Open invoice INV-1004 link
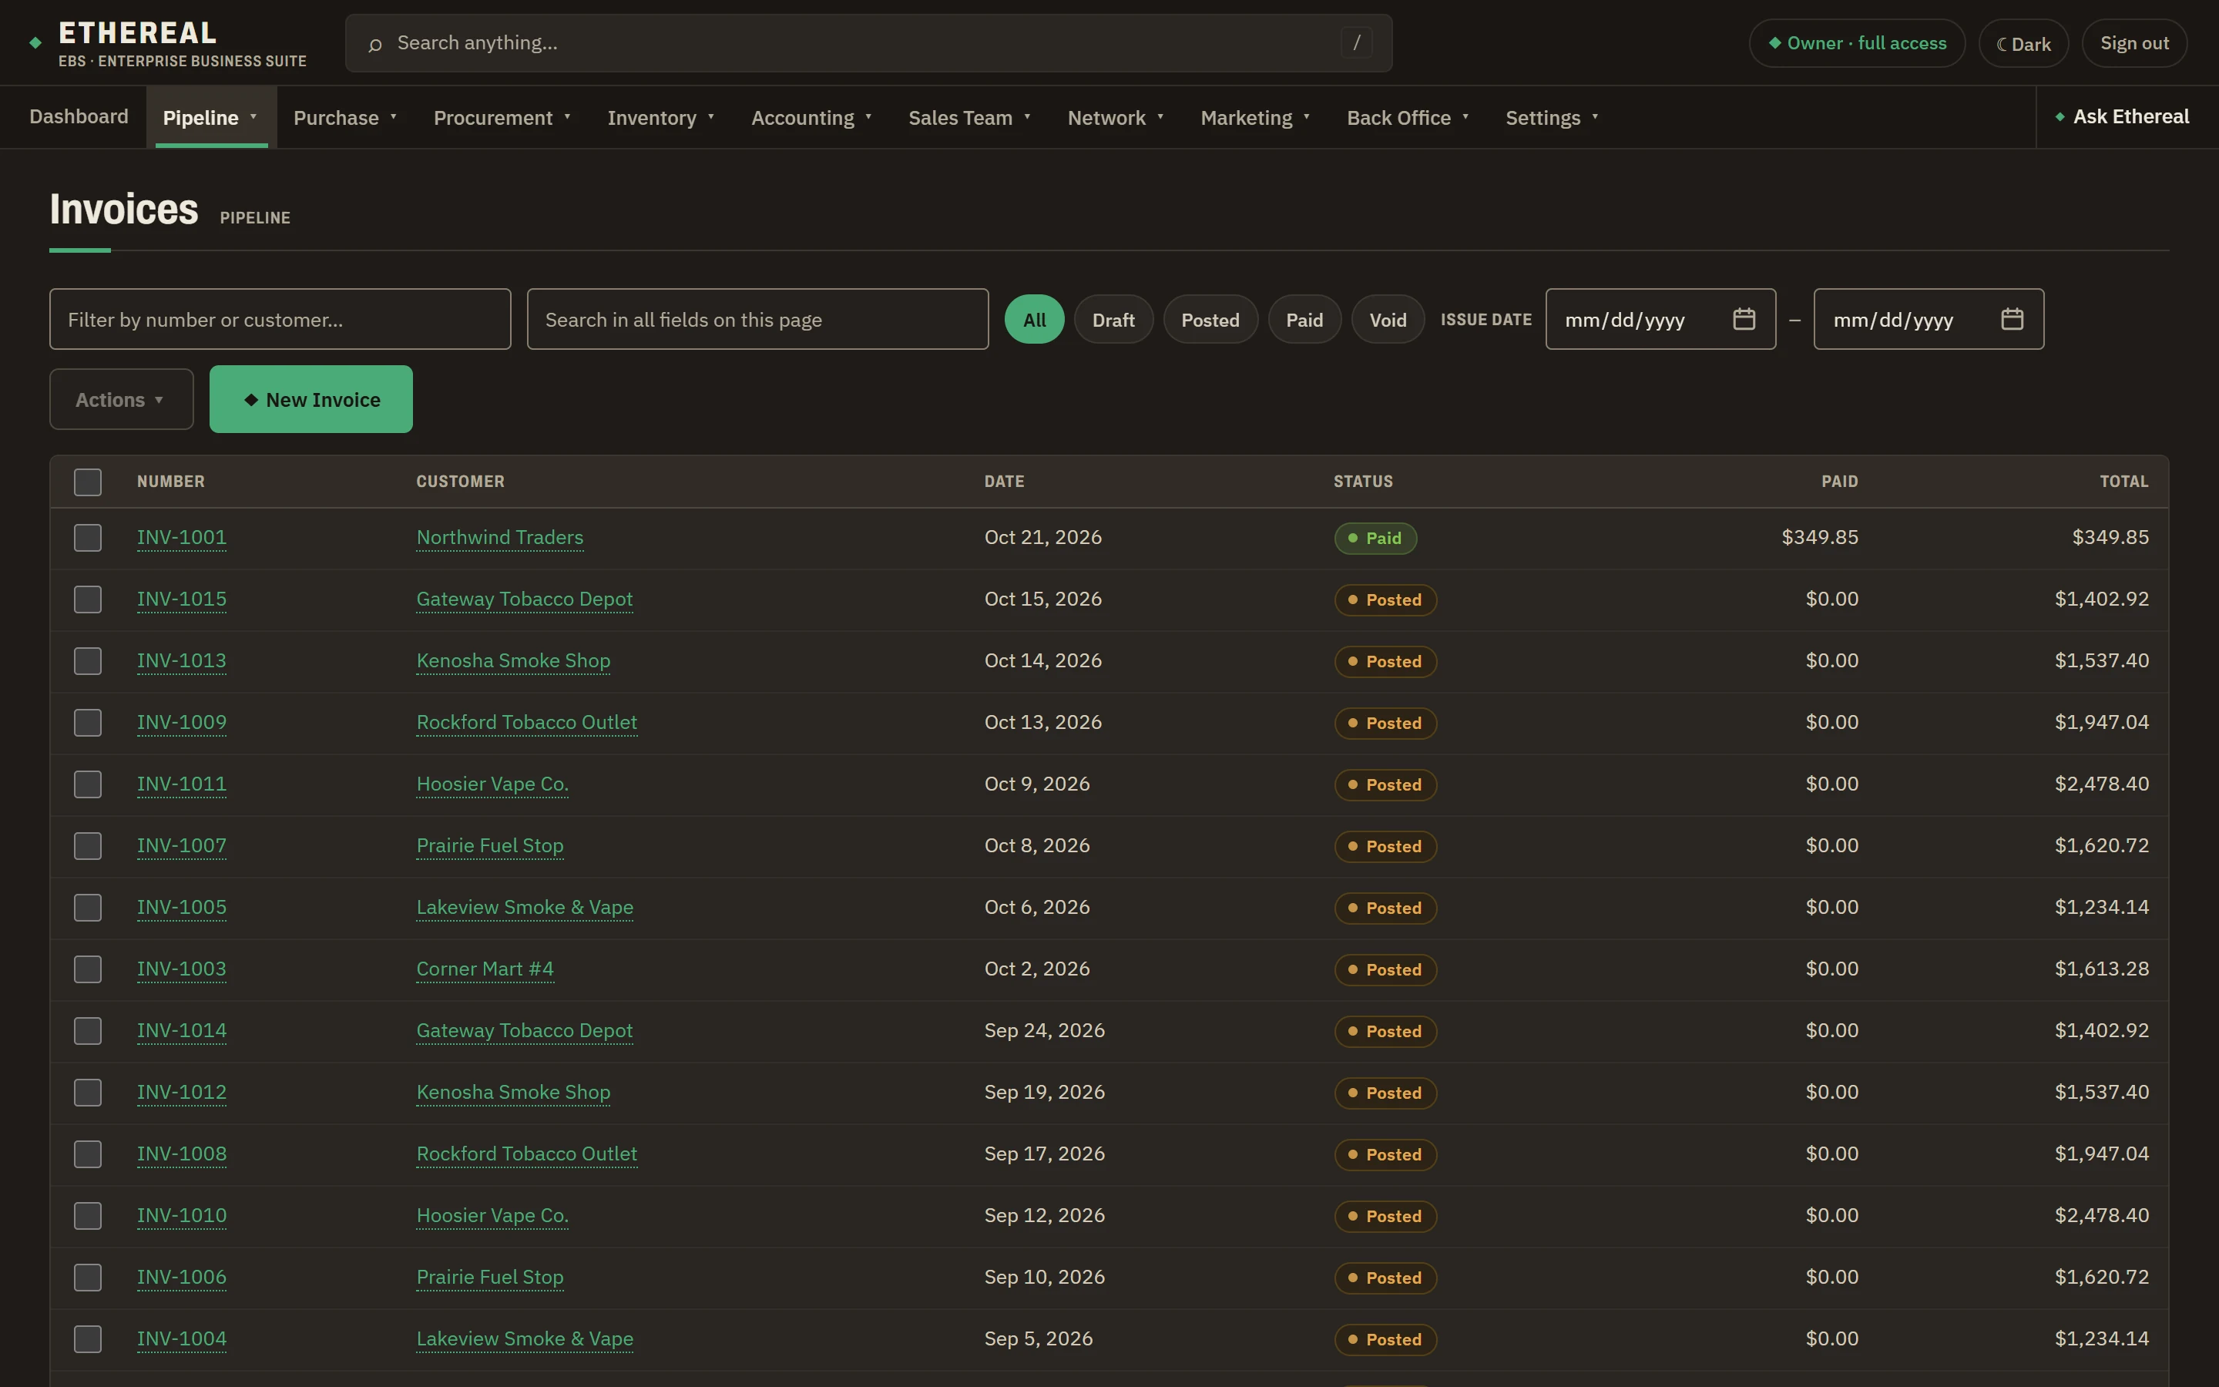This screenshot has height=1387, width=2219. pyautogui.click(x=182, y=1338)
